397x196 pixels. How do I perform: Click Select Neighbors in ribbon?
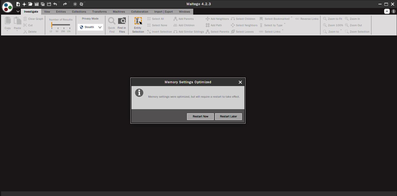pos(244,25)
